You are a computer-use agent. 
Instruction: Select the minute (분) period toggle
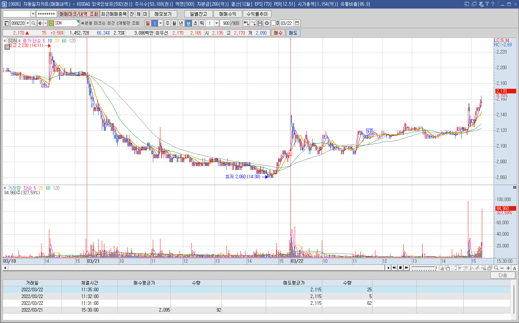(189, 23)
